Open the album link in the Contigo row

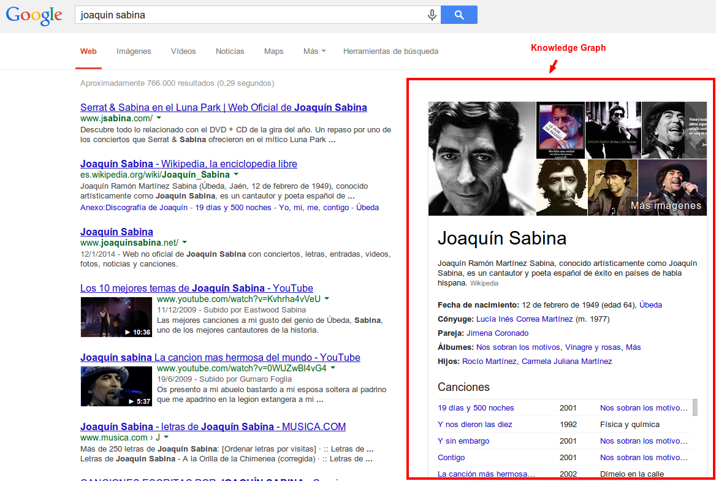click(x=644, y=457)
